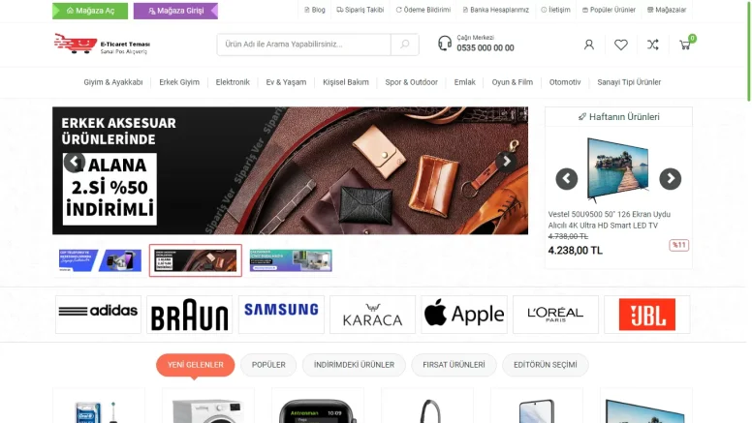
Task: Open the Sipariş Takibi link
Action: (360, 10)
